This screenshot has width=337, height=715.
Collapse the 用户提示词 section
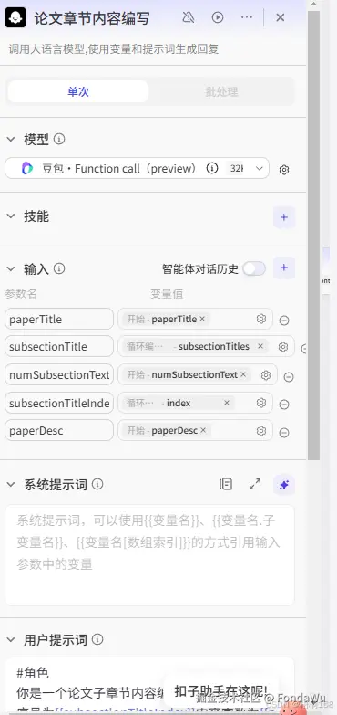11,640
